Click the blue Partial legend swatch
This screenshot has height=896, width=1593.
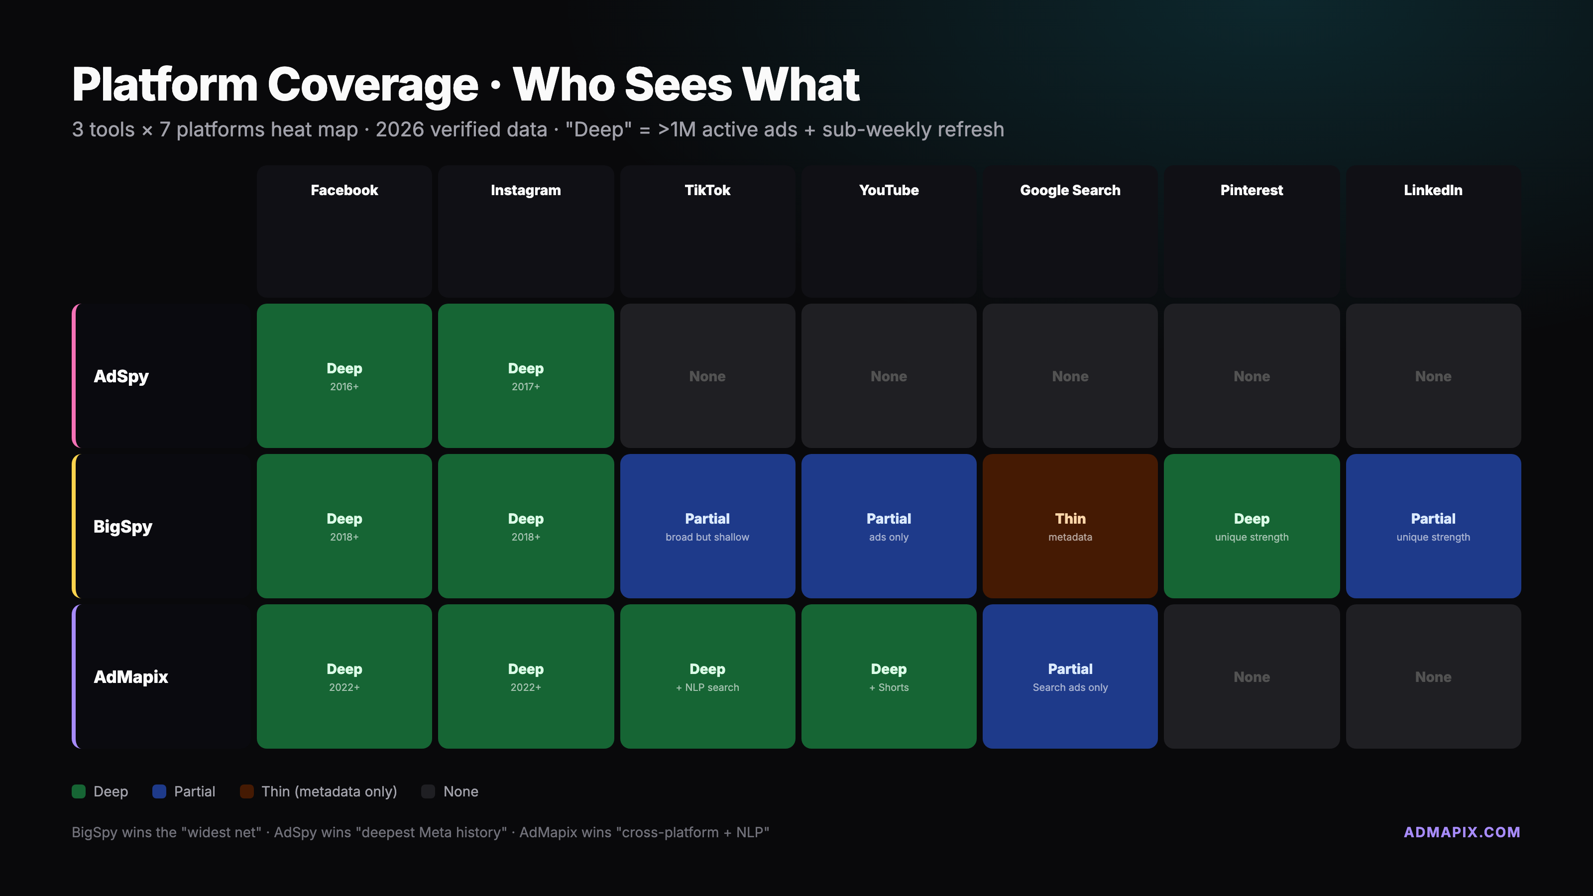tap(159, 791)
